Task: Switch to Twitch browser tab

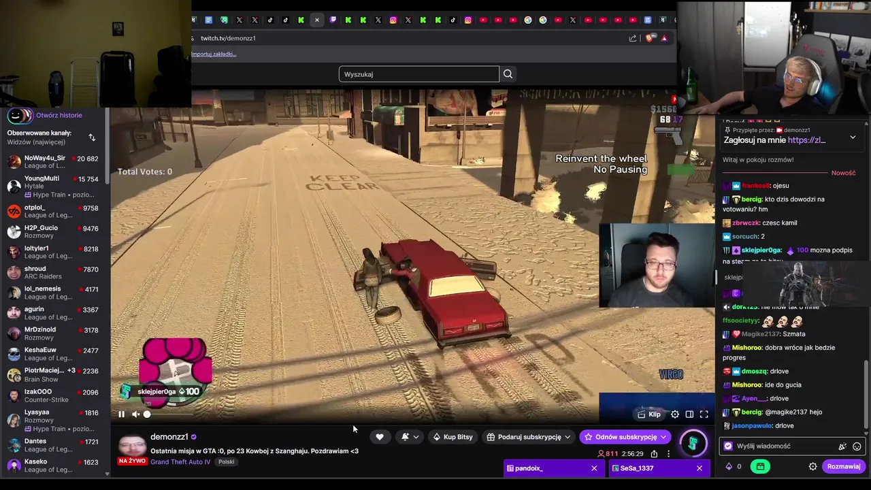Action: 333,20
